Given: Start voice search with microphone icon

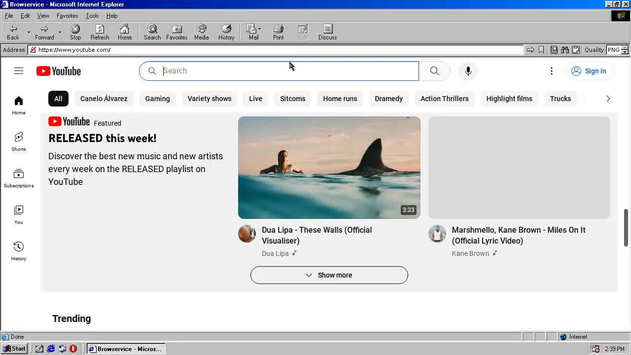Looking at the screenshot, I should tap(468, 71).
